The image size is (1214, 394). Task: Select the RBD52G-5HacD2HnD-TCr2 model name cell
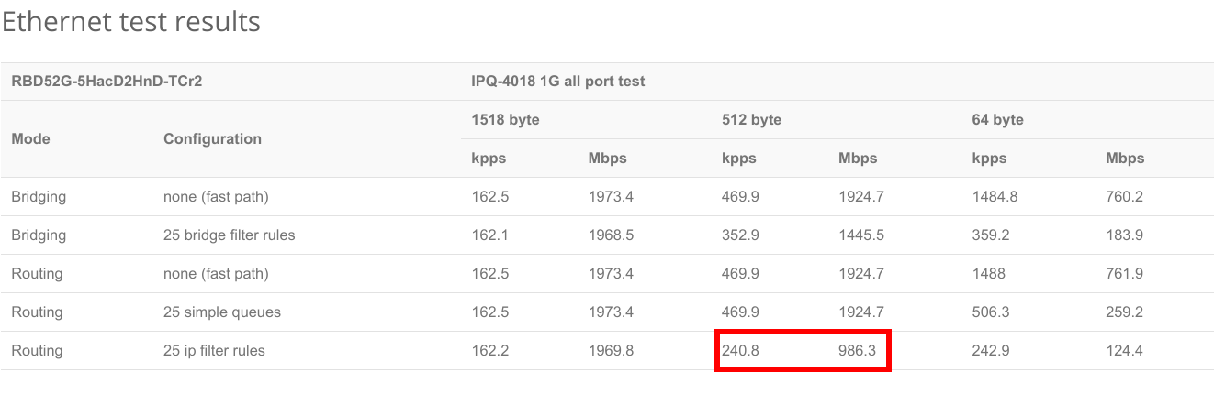[x=107, y=82]
